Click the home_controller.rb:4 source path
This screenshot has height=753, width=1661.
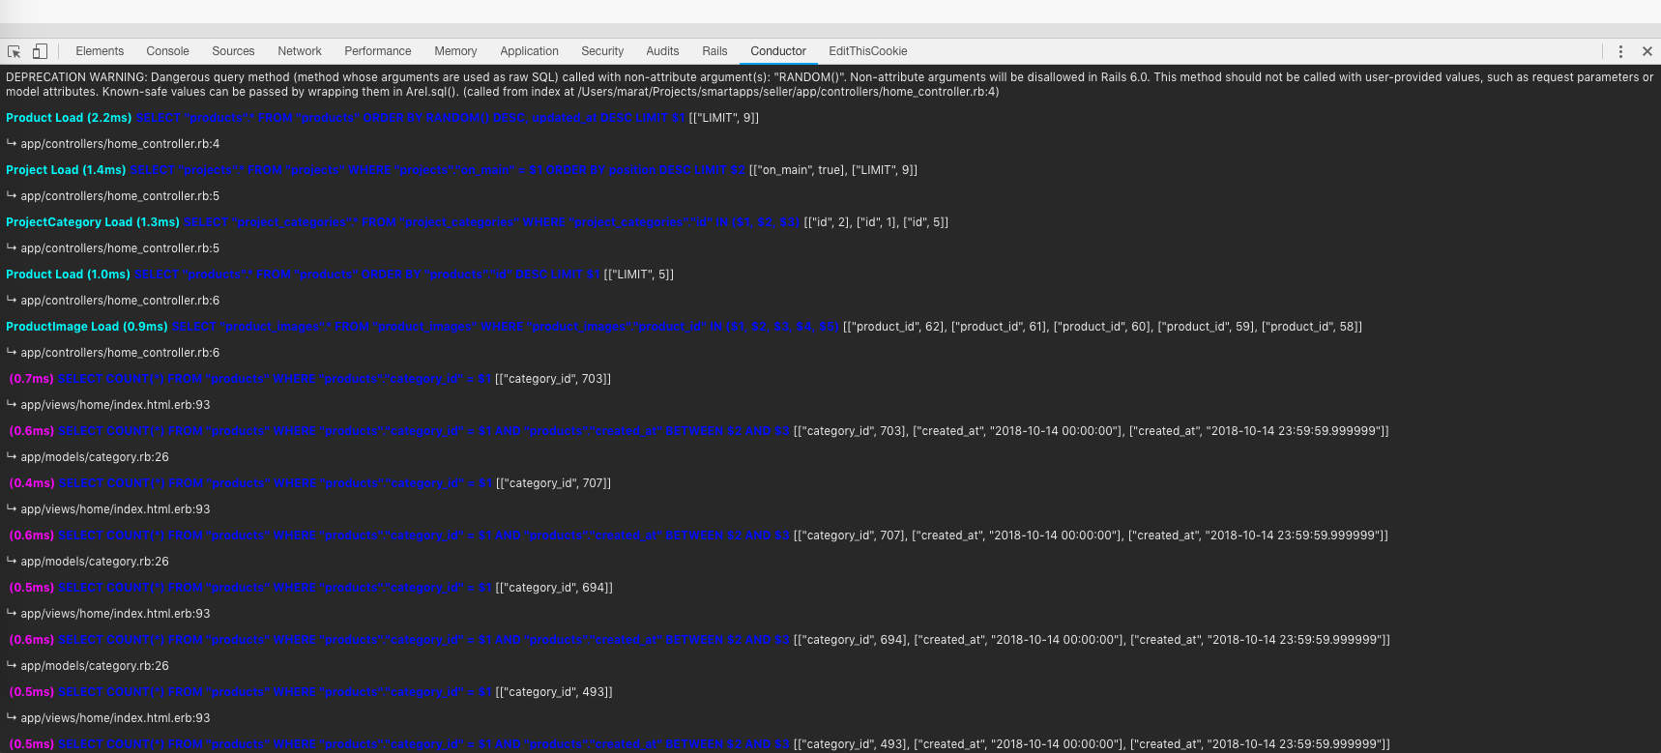coord(120,144)
